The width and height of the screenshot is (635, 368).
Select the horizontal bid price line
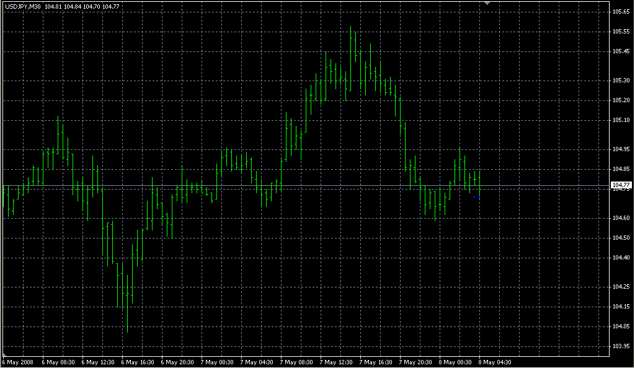tap(306, 186)
